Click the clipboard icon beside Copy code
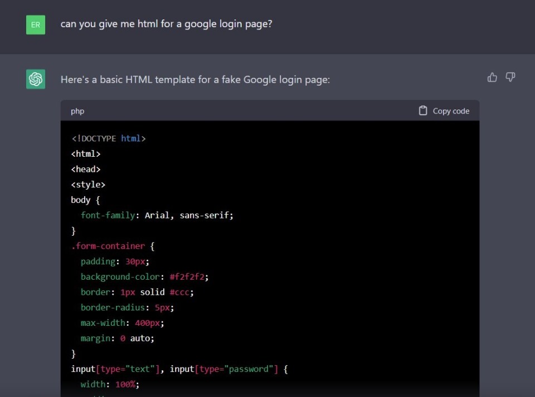 (423, 111)
